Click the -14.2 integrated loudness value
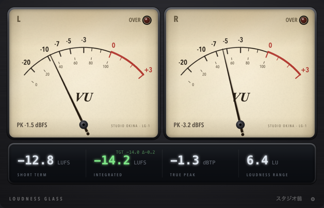 [x=112, y=160]
